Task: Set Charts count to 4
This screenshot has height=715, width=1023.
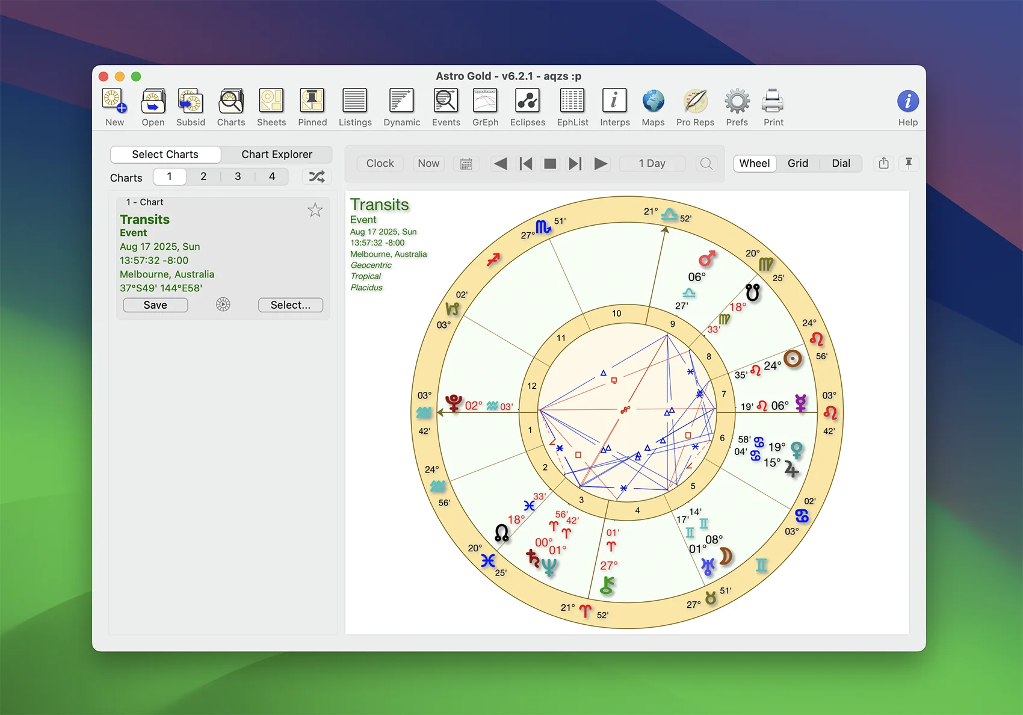Action: (x=272, y=176)
